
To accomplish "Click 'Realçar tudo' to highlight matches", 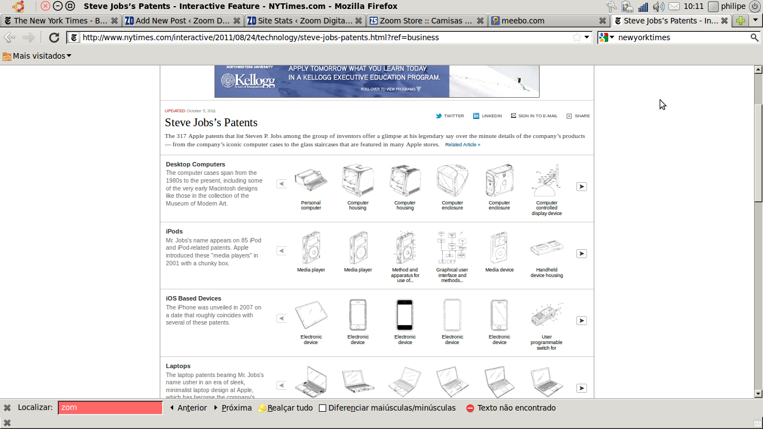I will click(285, 408).
